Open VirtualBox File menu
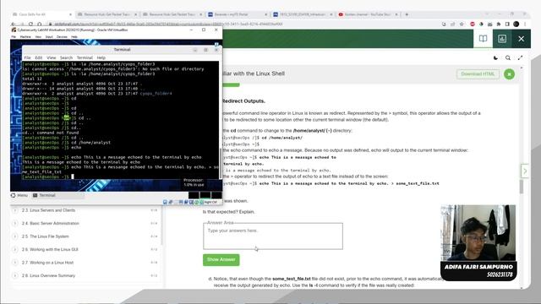Viewport: 541px width, 304px height. tap(14, 36)
